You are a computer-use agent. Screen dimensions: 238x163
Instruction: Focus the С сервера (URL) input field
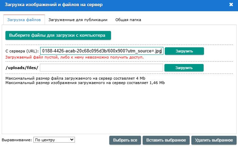tap(101, 51)
